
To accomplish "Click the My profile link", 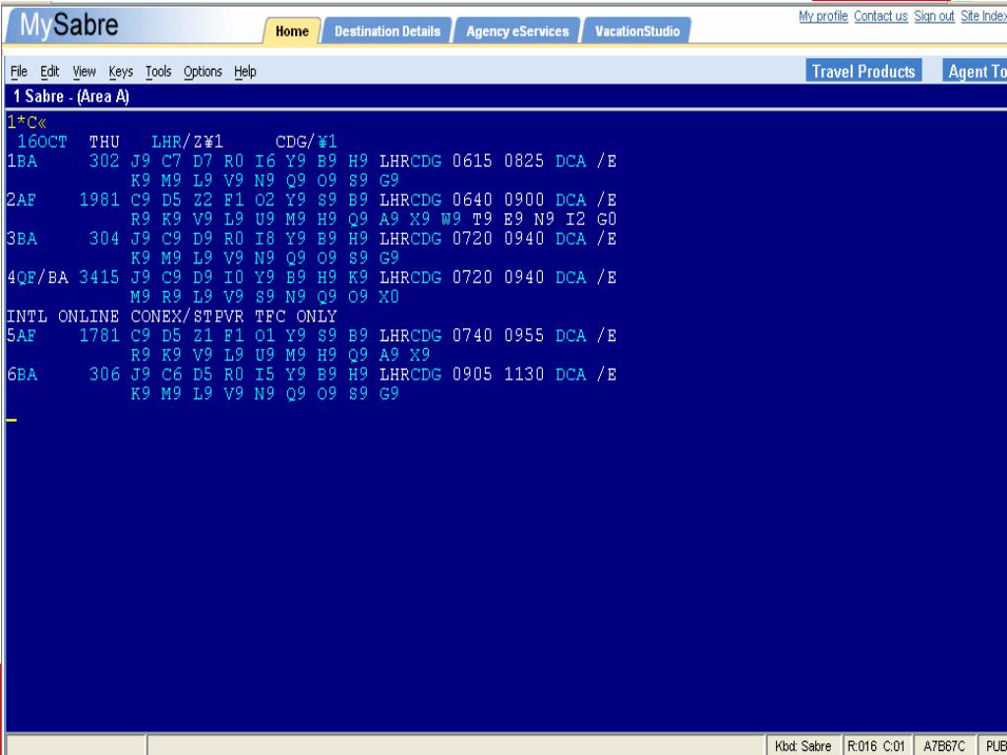I will [823, 16].
